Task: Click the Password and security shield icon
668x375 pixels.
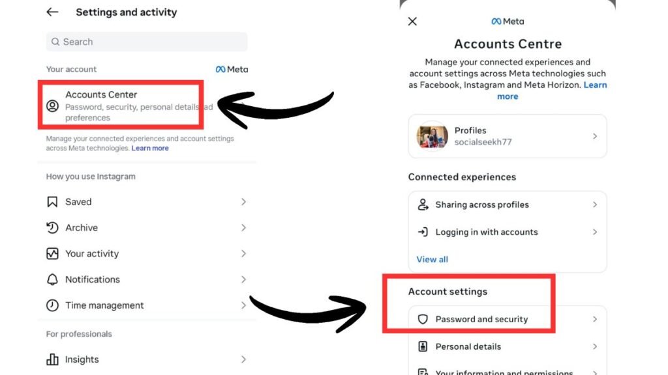Action: pos(423,320)
